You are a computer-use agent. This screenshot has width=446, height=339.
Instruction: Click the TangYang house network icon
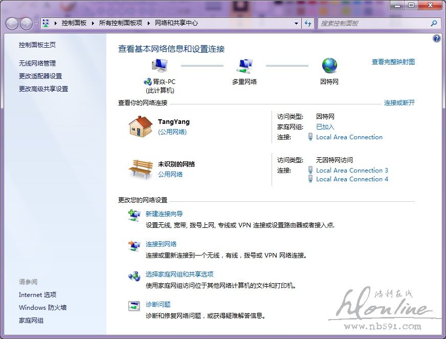pos(140,126)
